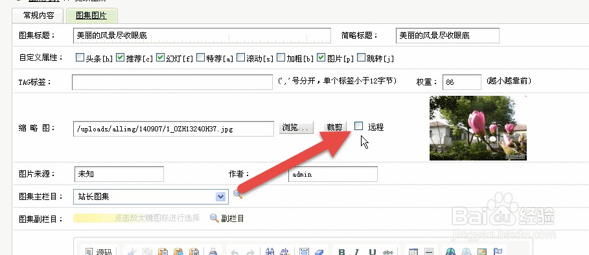Enable the 滚动[s] attribute checkbox
Image resolution: width=589 pixels, height=255 pixels.
[241, 58]
